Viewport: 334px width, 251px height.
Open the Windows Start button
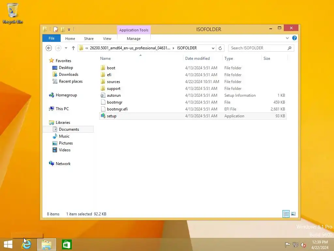8,244
